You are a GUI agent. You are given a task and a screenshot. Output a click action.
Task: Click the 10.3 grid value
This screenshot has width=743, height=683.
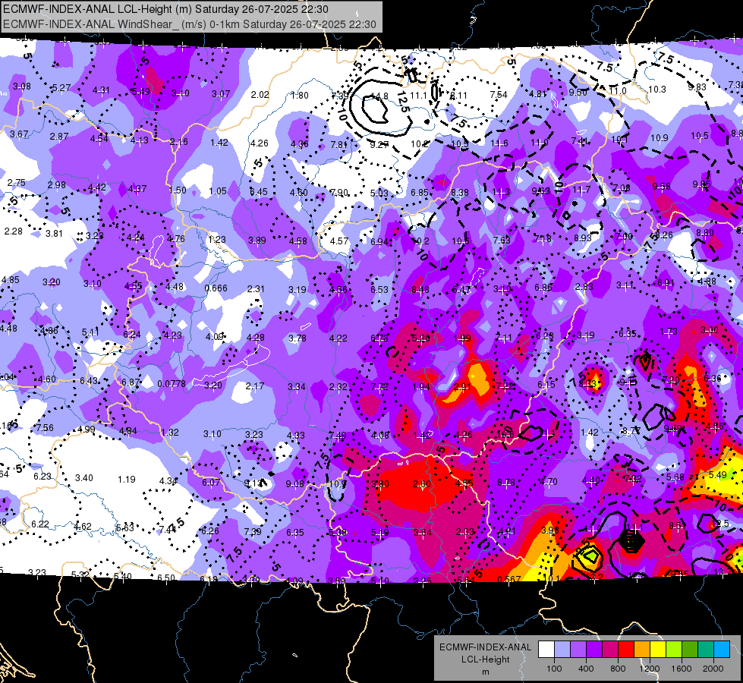point(656,89)
